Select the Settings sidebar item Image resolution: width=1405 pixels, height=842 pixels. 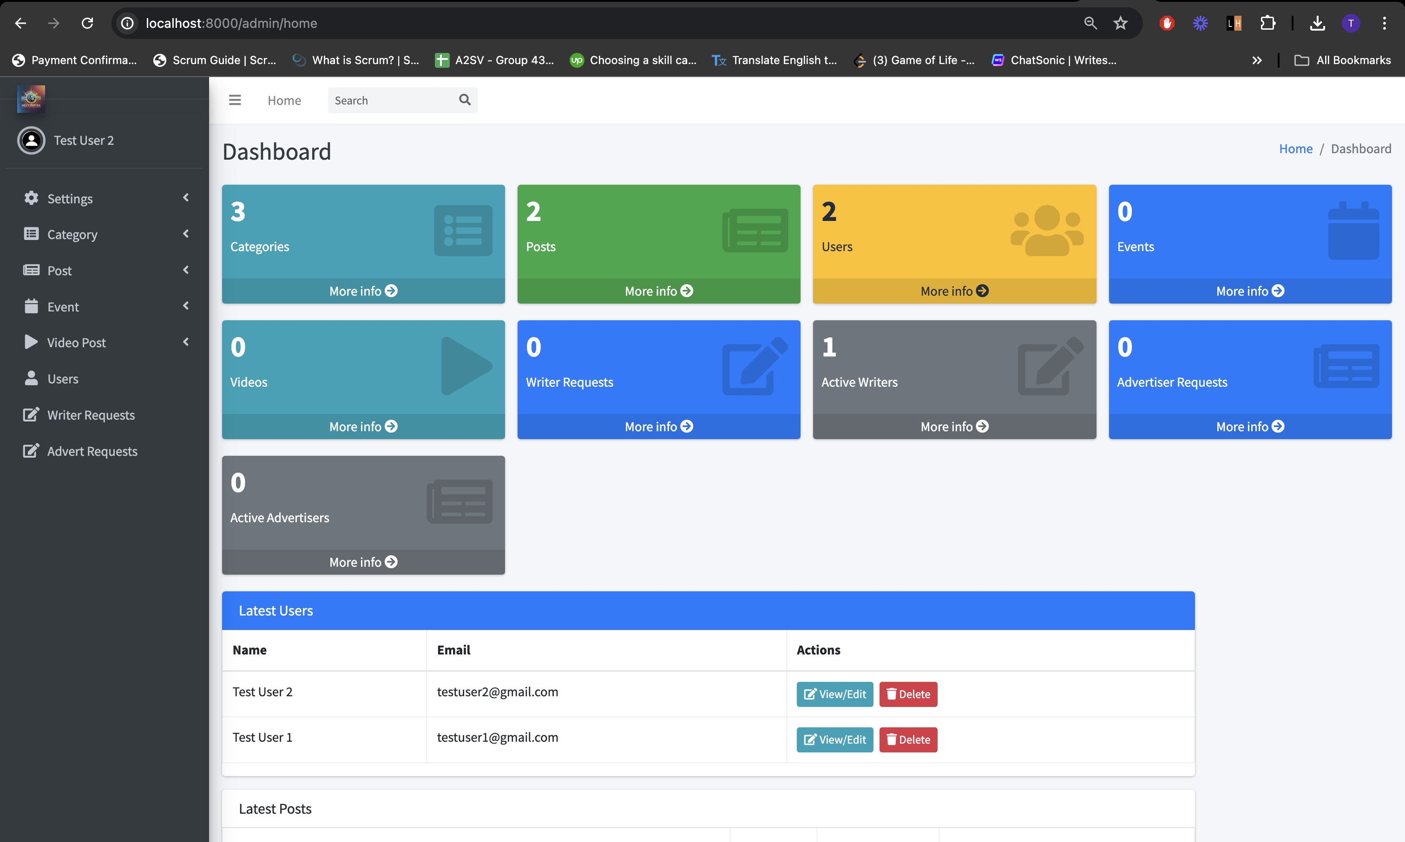point(105,199)
